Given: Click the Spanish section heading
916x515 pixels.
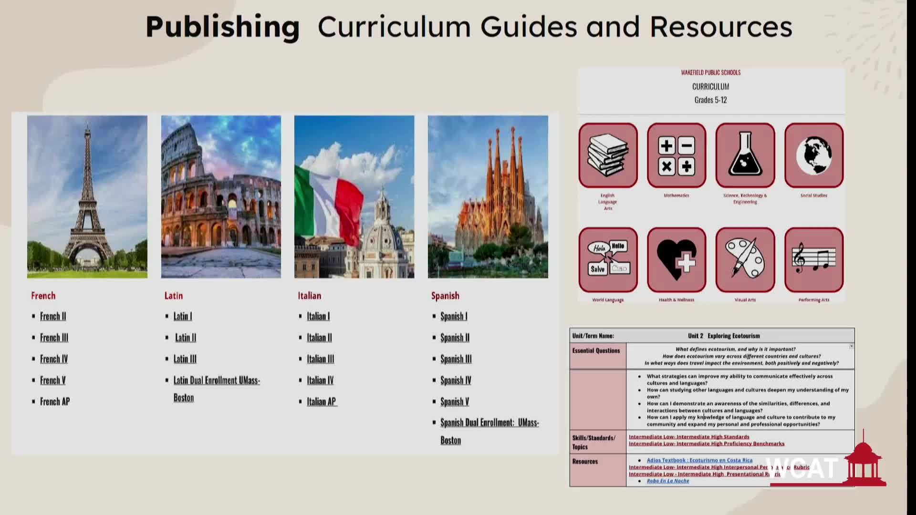Looking at the screenshot, I should pyautogui.click(x=445, y=296).
